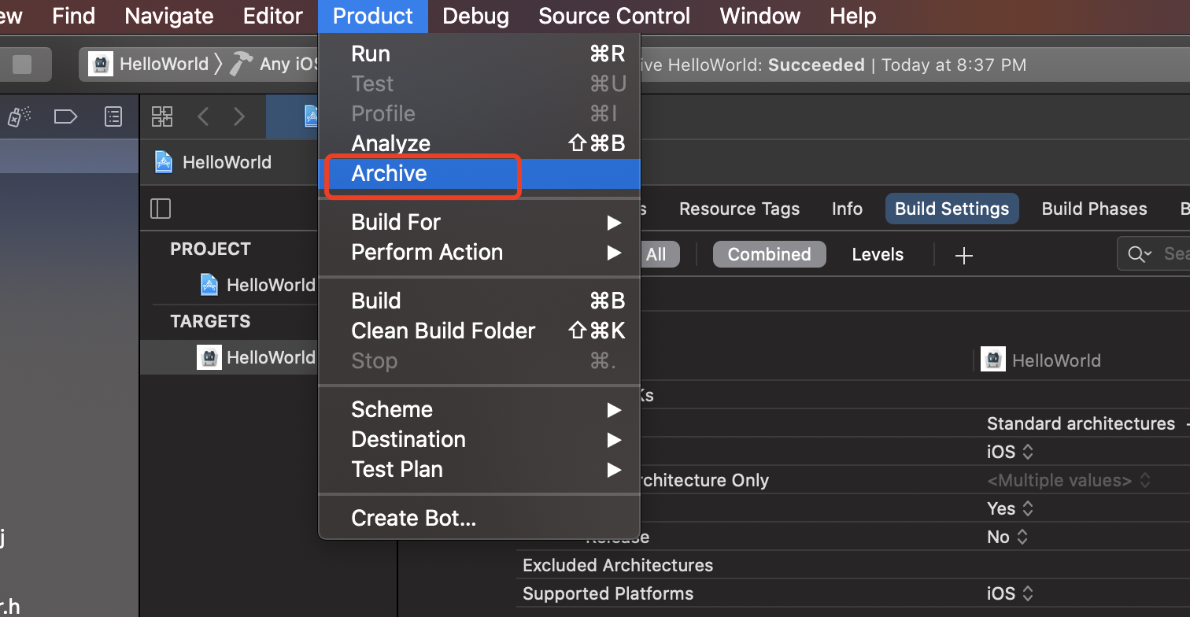Image resolution: width=1190 pixels, height=617 pixels.
Task: Click the plus add build setting icon
Action: coord(964,255)
